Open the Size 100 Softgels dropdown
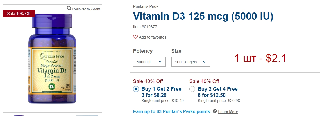Screen dimensions: 322x116 tap(191, 62)
